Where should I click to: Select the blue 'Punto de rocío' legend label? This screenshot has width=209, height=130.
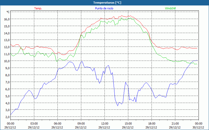104,8
